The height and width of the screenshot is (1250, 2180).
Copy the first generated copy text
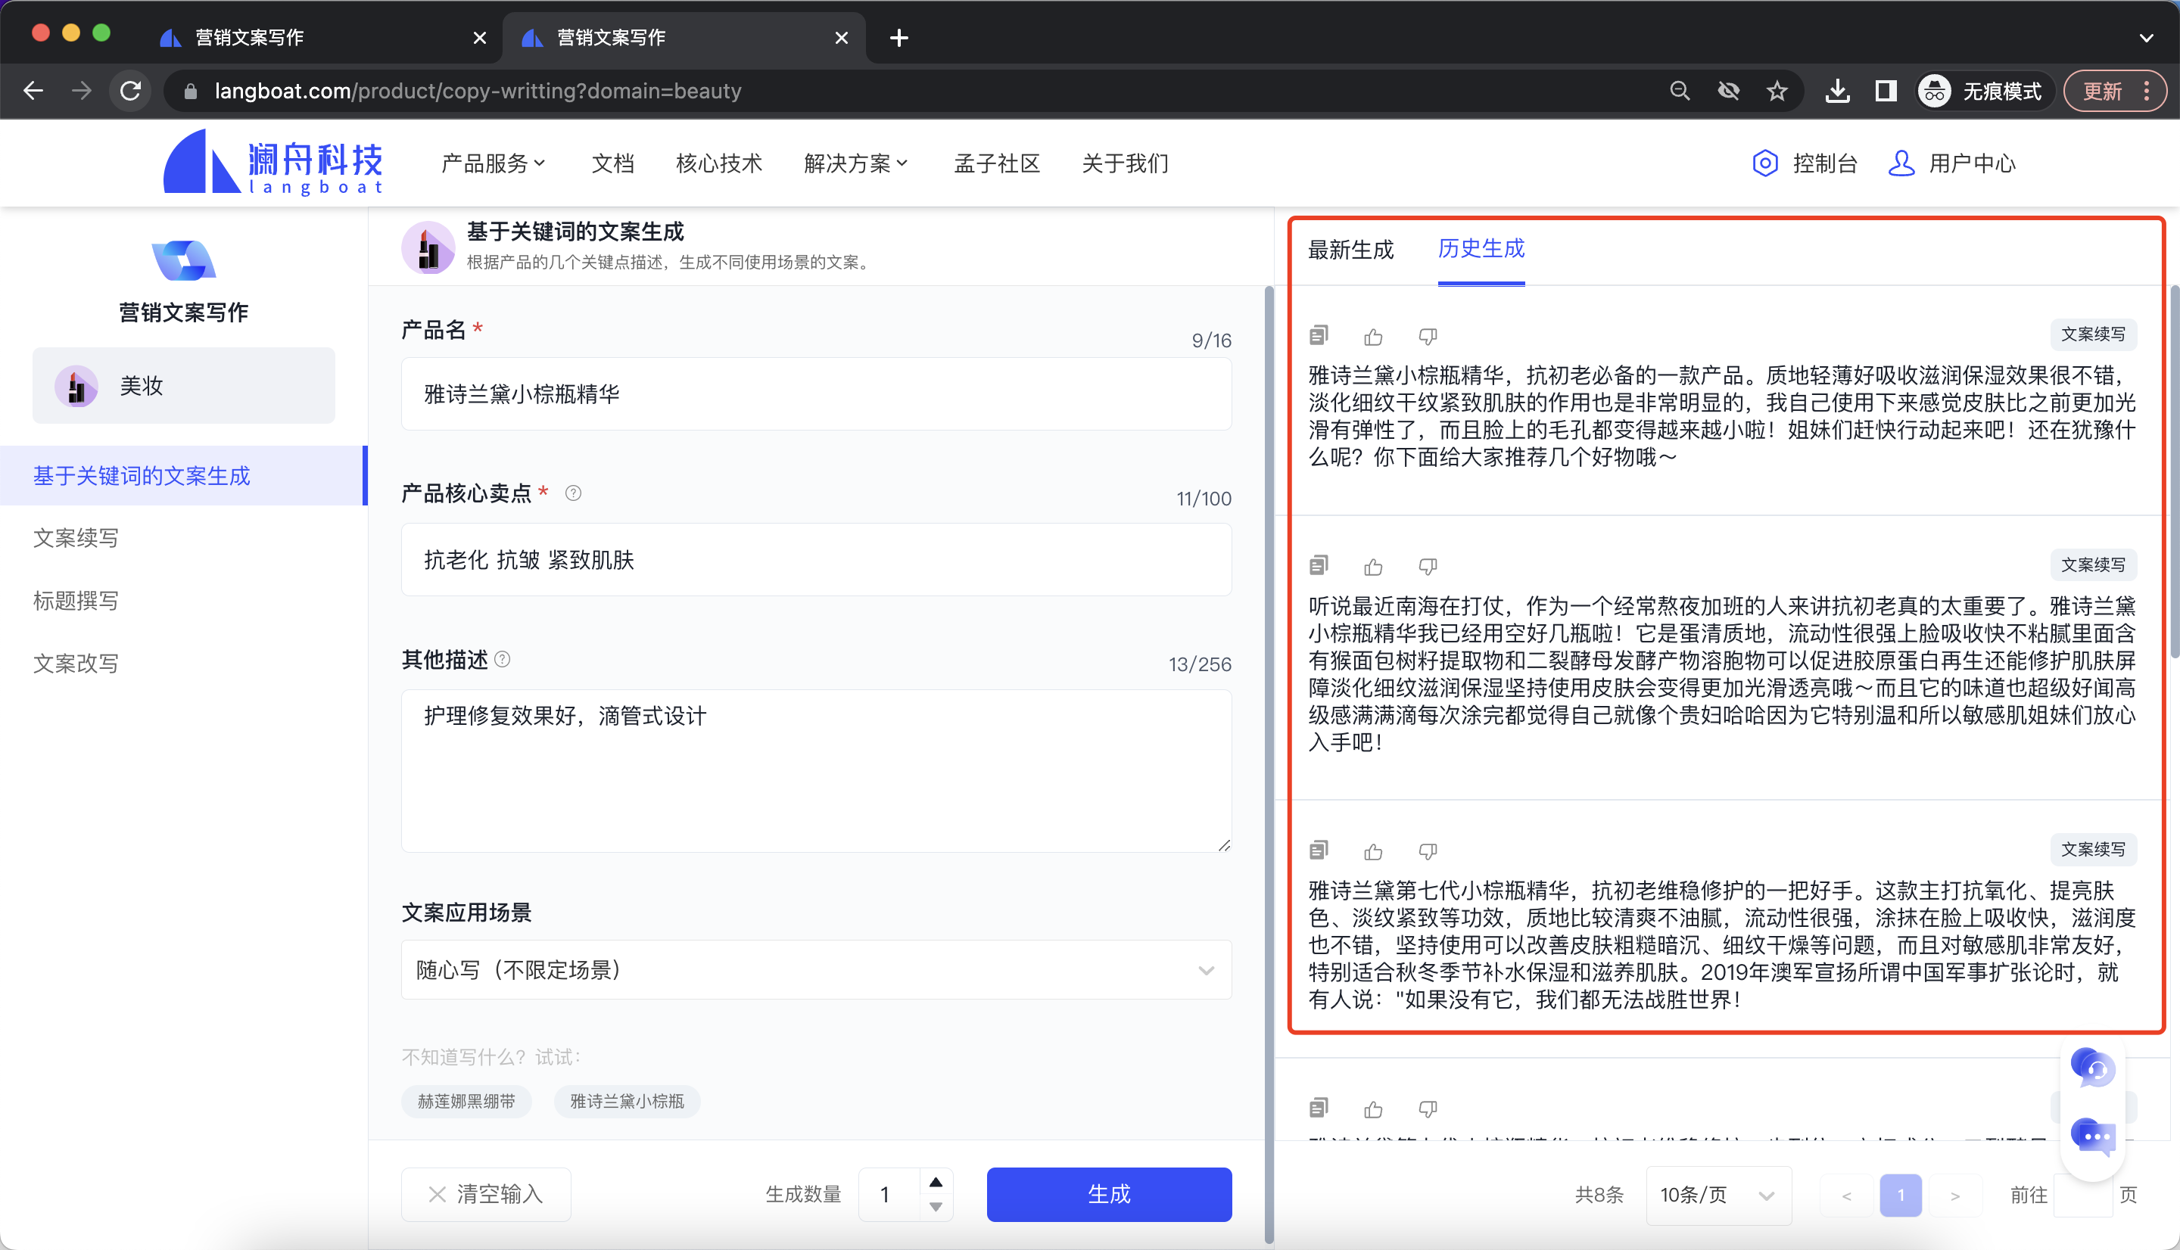[1319, 334]
